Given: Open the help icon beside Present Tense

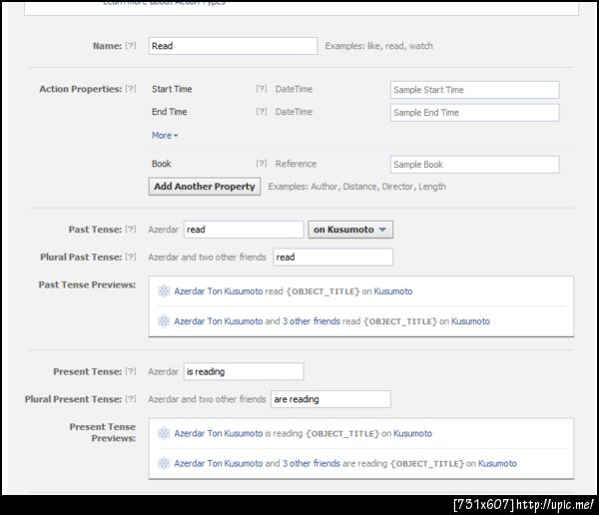Looking at the screenshot, I should 131,371.
